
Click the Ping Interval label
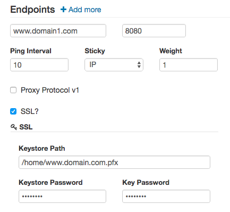tap(31, 51)
